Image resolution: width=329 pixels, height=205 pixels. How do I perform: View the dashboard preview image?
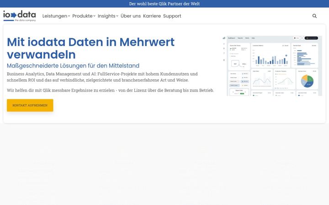pos(272,66)
